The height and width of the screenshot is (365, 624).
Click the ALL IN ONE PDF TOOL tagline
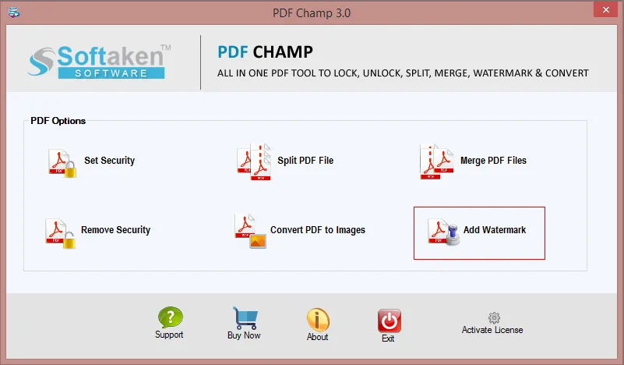click(x=403, y=73)
